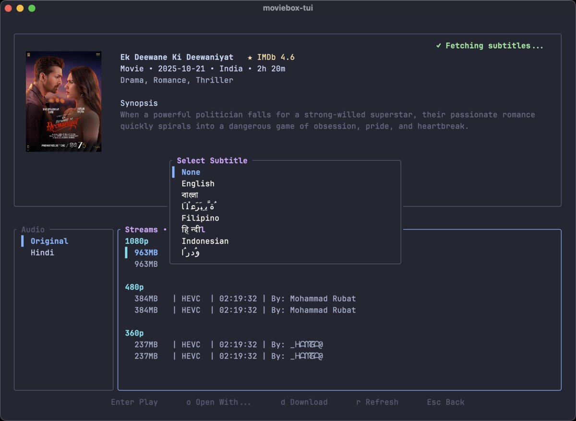Select Original audio track
This screenshot has width=576, height=421.
tap(49, 241)
